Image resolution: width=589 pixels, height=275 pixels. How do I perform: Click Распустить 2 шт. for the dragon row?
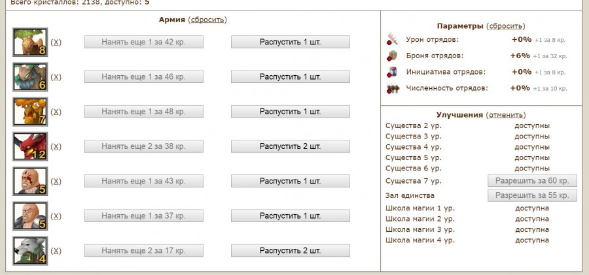coord(291,146)
